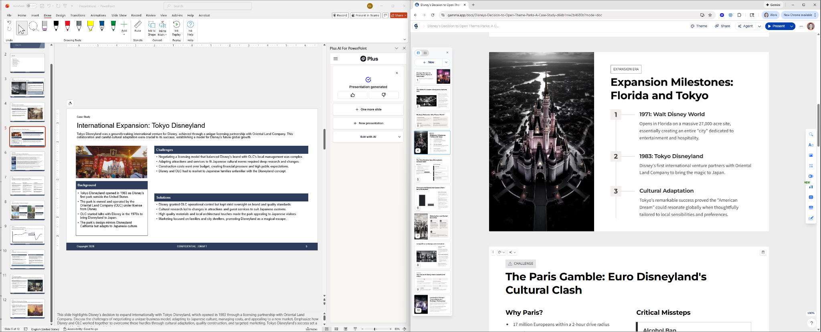Click Ink to Shape converter
The image size is (821, 332).
[x=152, y=28]
